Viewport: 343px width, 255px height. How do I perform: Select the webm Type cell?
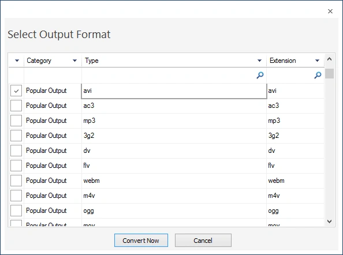(x=174, y=181)
